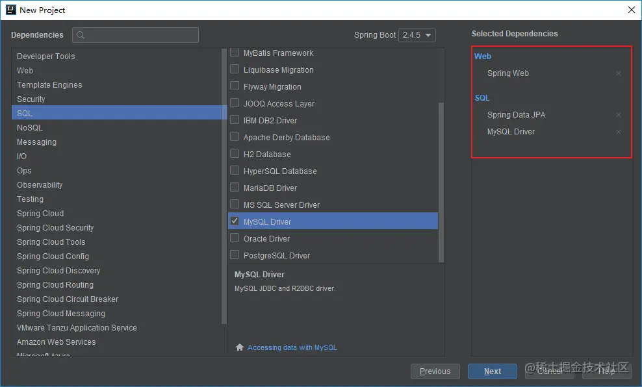The width and height of the screenshot is (642, 387).
Task: Remove MySQL Driver from selected dependencies
Action: (619, 132)
